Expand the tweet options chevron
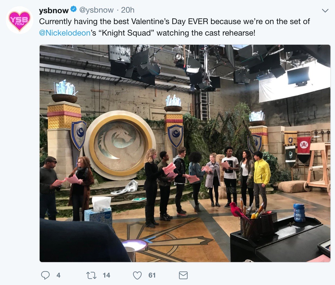 [325, 10]
